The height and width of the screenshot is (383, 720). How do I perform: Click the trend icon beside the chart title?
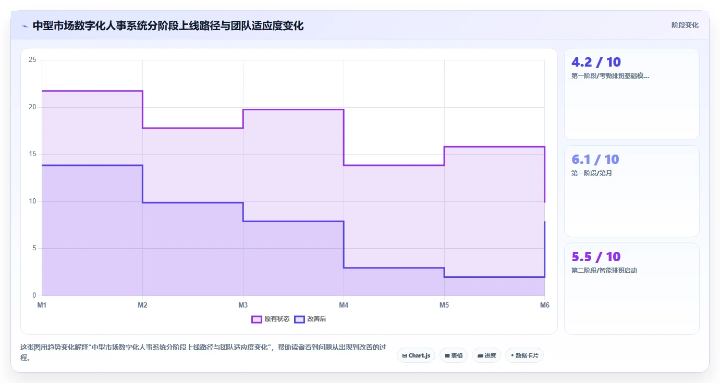[x=25, y=25]
